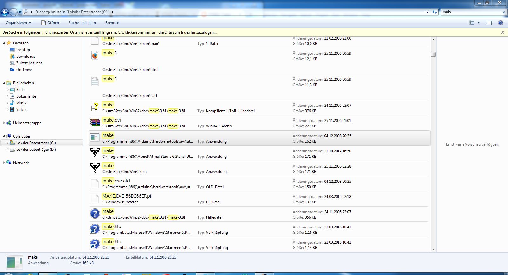Click the make thumbnail in details pane
Viewport: 508px width, 275px height.
(x=15, y=263)
